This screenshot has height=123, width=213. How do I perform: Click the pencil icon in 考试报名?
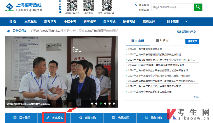tap(48, 117)
